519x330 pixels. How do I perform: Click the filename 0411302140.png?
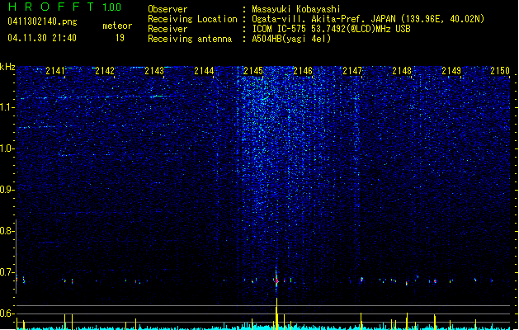coord(42,22)
